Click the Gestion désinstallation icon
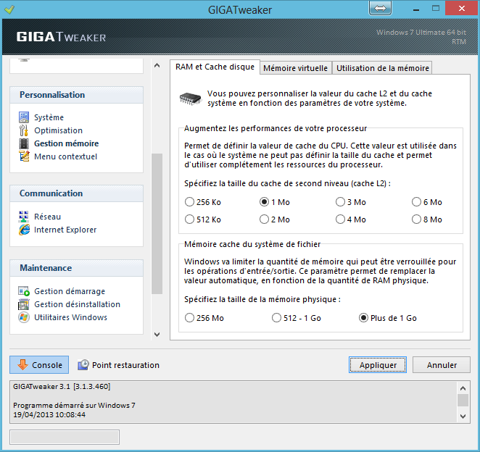Viewport: 480px width, 452px height. [24, 304]
